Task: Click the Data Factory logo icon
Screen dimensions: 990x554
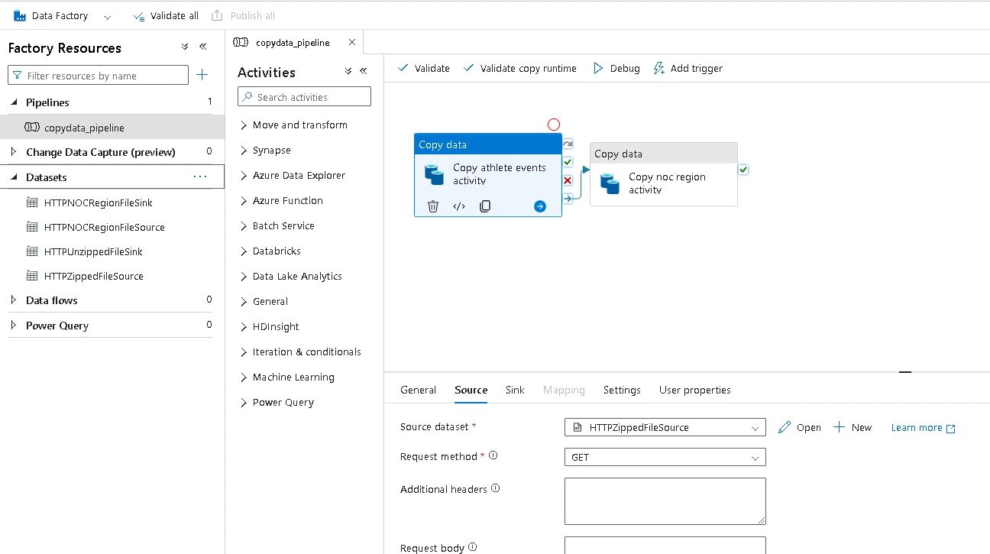Action: pos(15,15)
